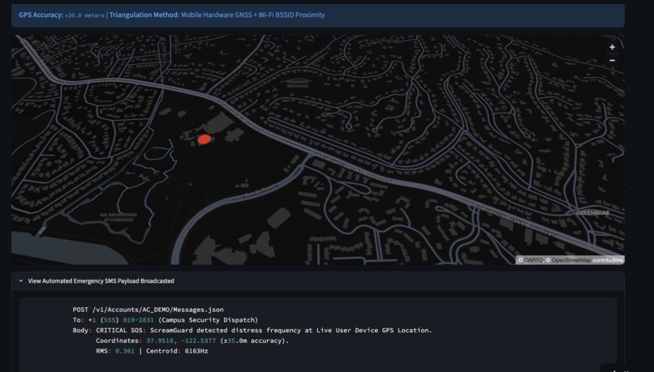Click the Centroid 6163Hz value

point(196,351)
